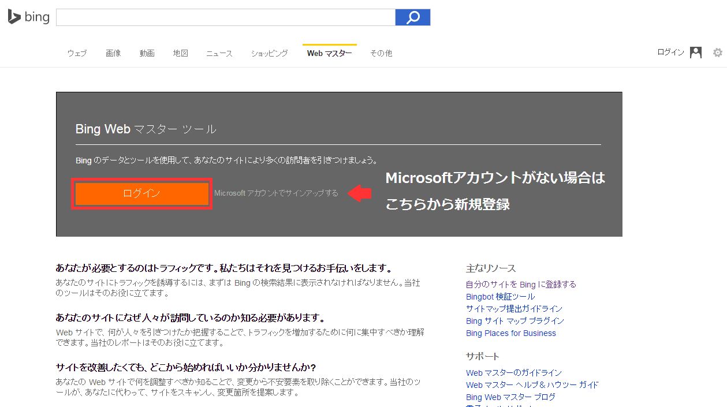727x407 pixels.
Task: Go to the 動画 tab
Action: click(147, 53)
